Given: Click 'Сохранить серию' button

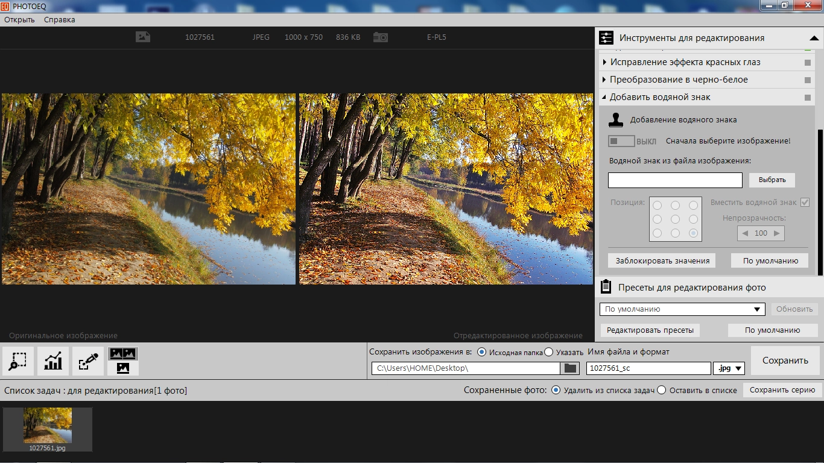Looking at the screenshot, I should tap(782, 390).
